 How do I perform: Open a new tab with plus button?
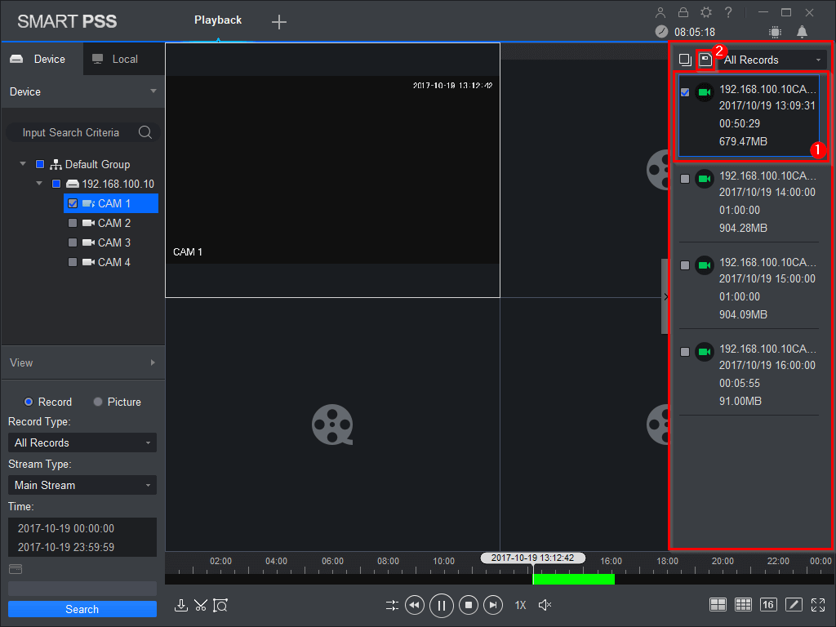point(279,22)
